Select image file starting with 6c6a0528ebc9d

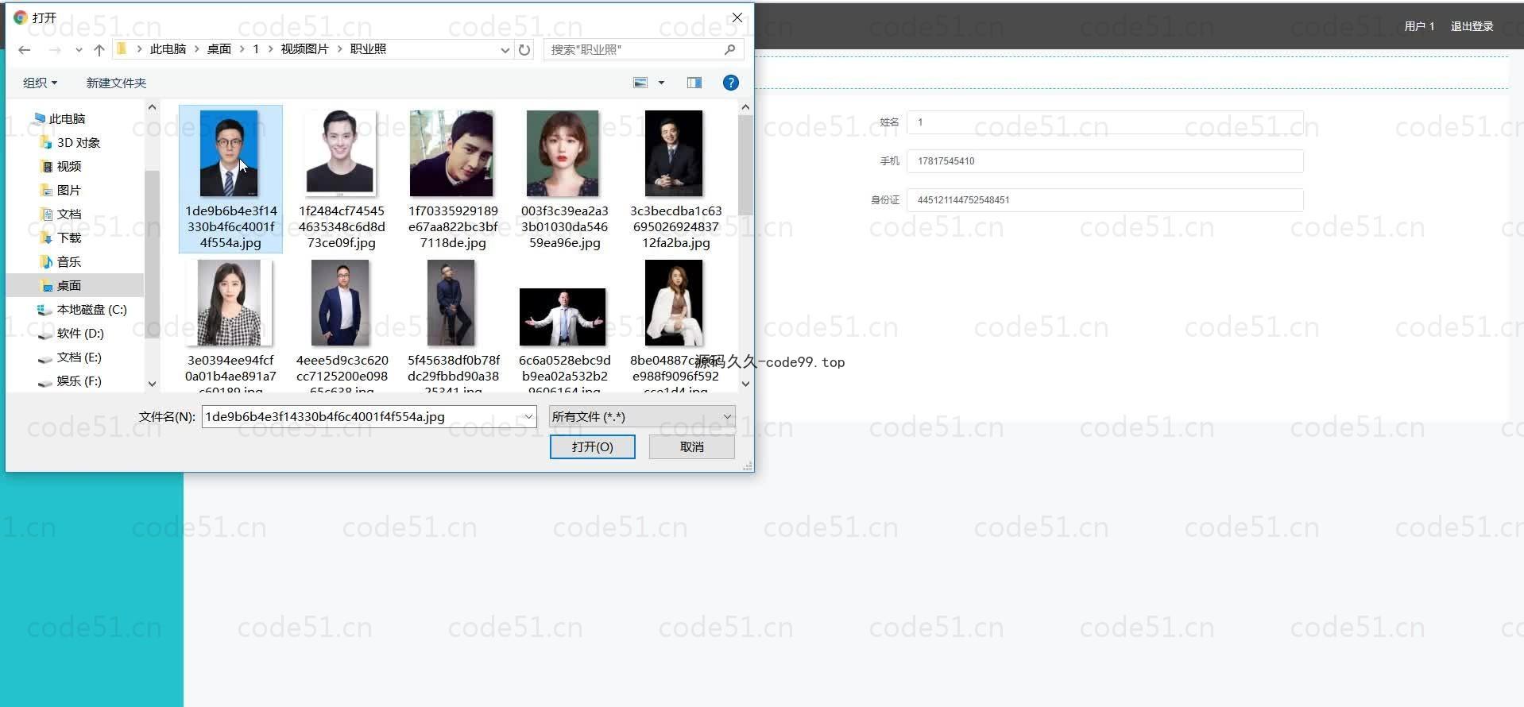564,324
